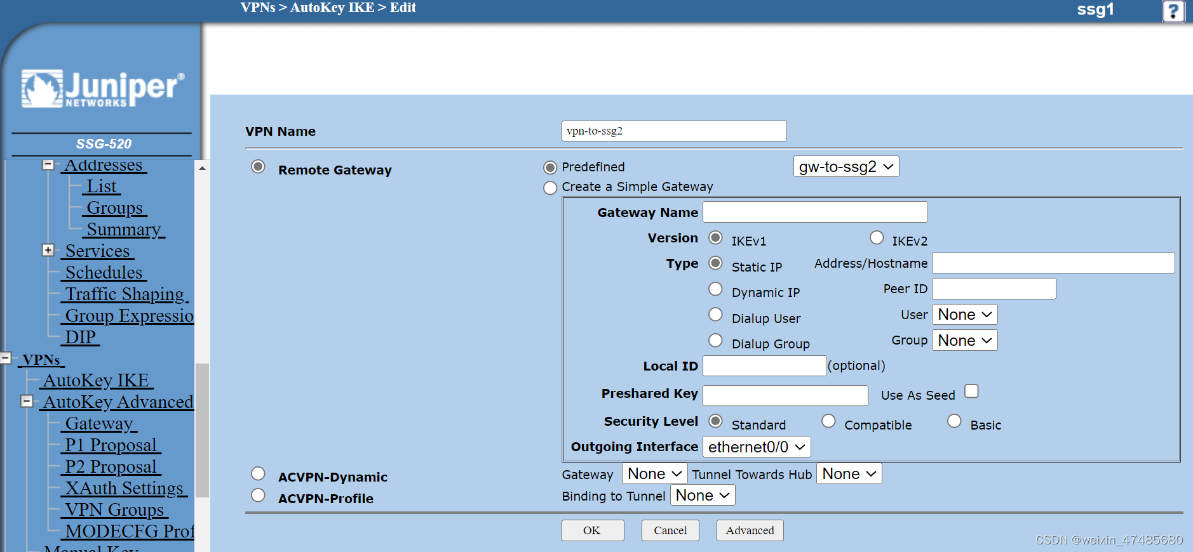
Task: Click the Juniper Networks logo
Action: [103, 89]
